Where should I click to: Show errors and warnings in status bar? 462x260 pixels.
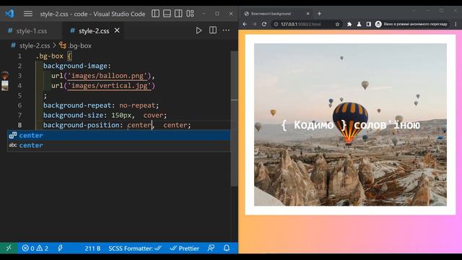[35, 248]
